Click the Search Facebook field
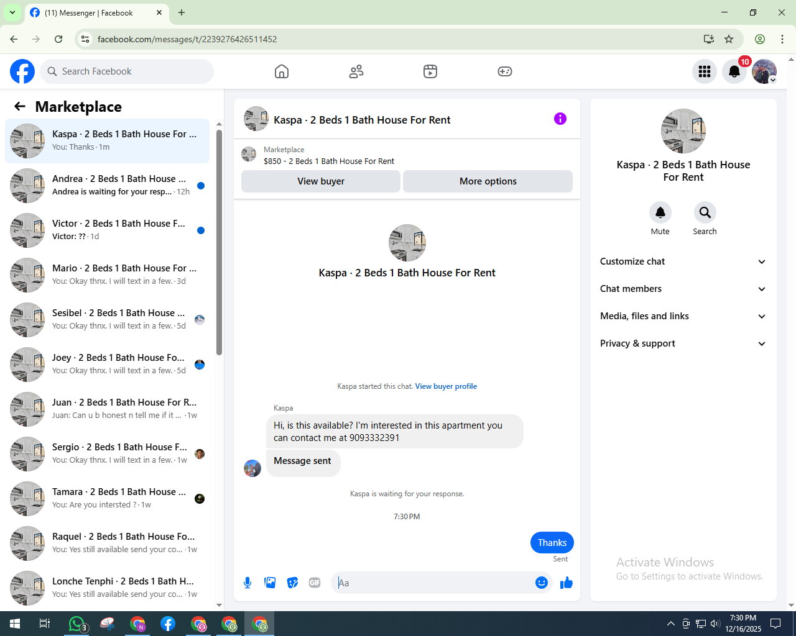 (127, 71)
